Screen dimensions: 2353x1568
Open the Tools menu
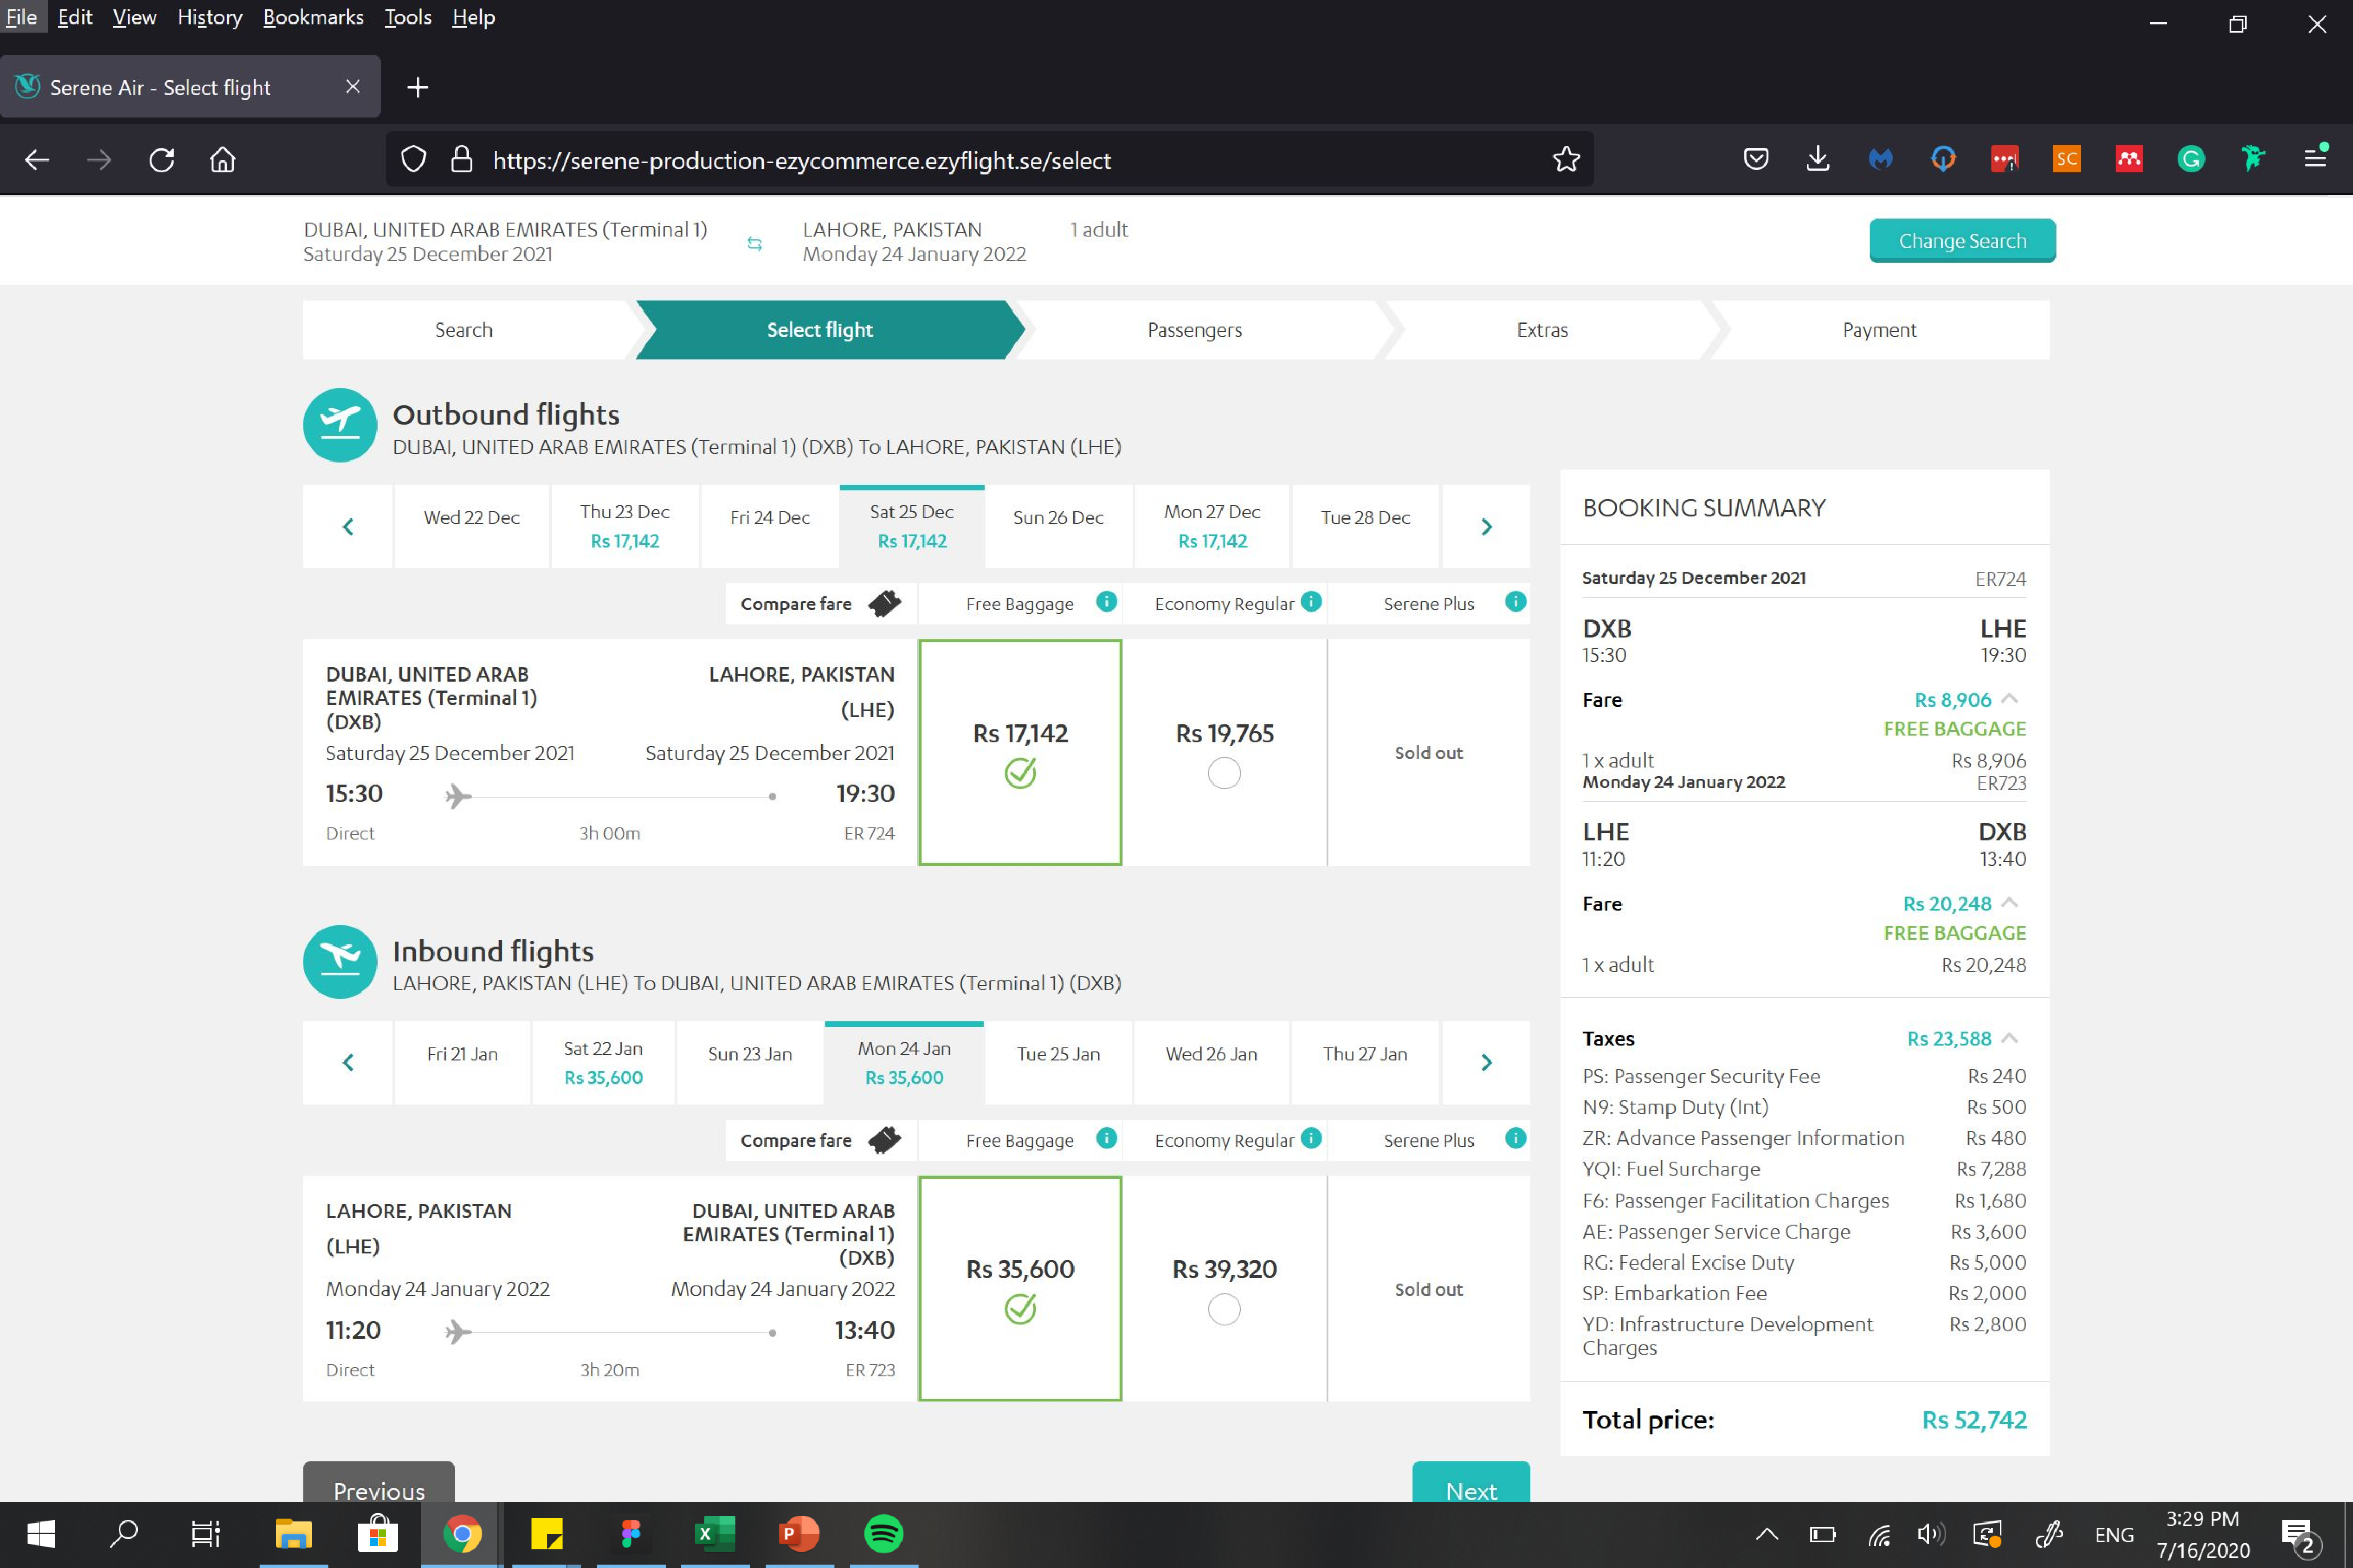point(407,17)
